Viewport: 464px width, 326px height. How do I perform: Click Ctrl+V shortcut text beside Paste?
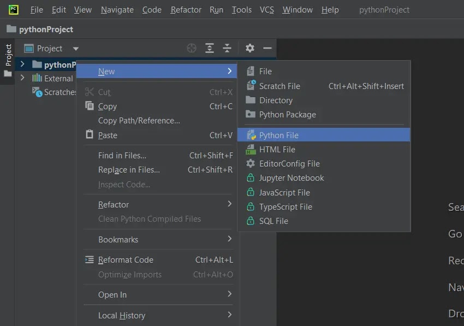tap(221, 135)
